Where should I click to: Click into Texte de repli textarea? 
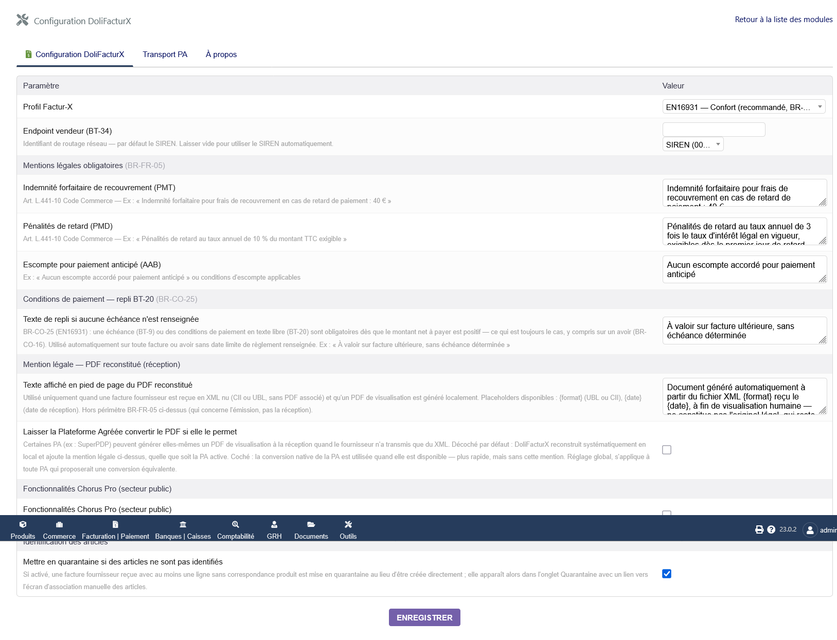tap(744, 331)
